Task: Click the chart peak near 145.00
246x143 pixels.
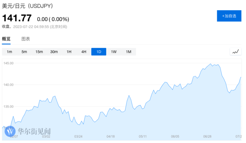Action: (211, 64)
